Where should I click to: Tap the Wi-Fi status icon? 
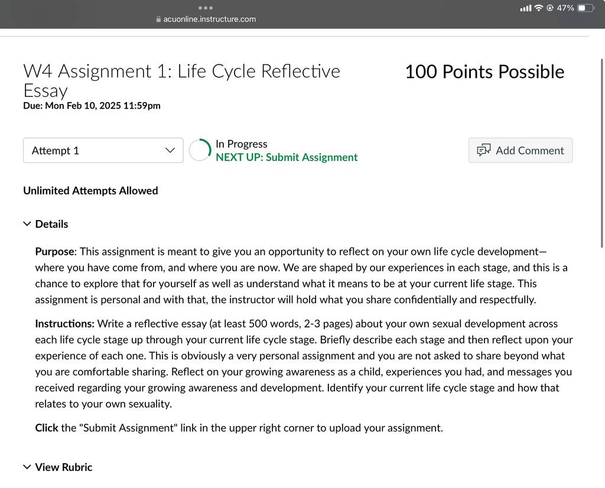tap(539, 8)
